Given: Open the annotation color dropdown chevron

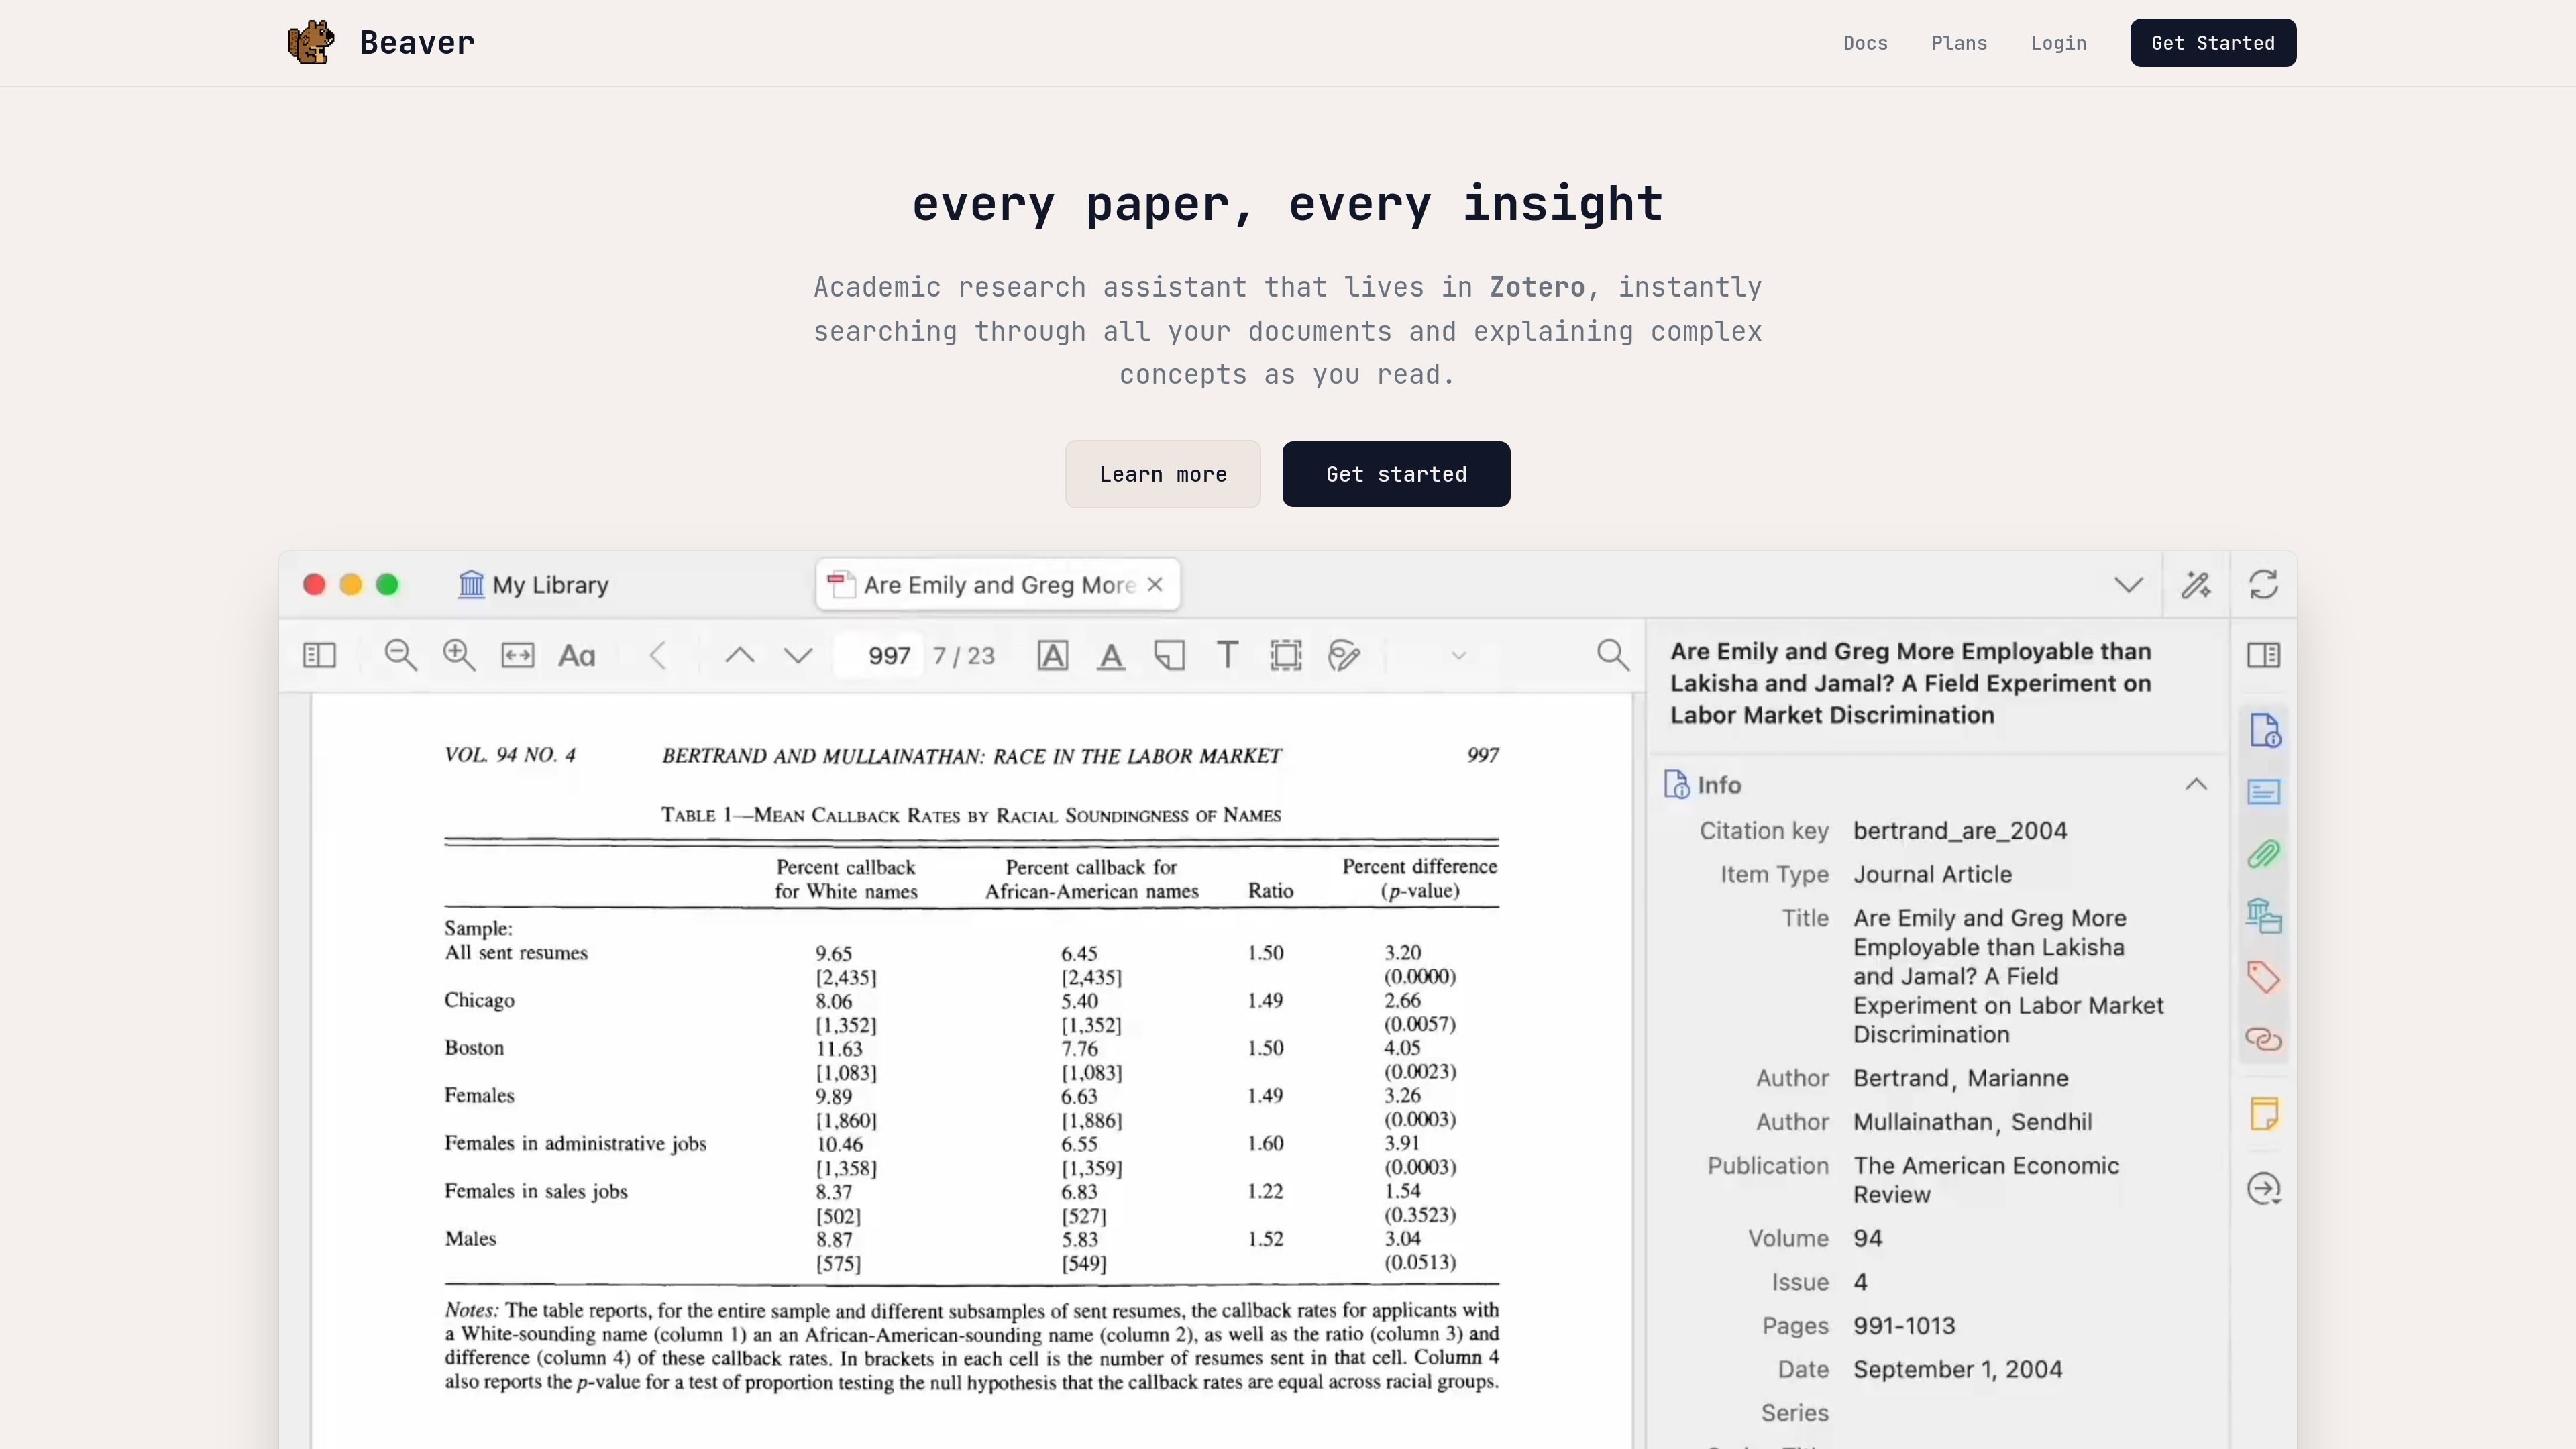Looking at the screenshot, I should [x=1459, y=656].
